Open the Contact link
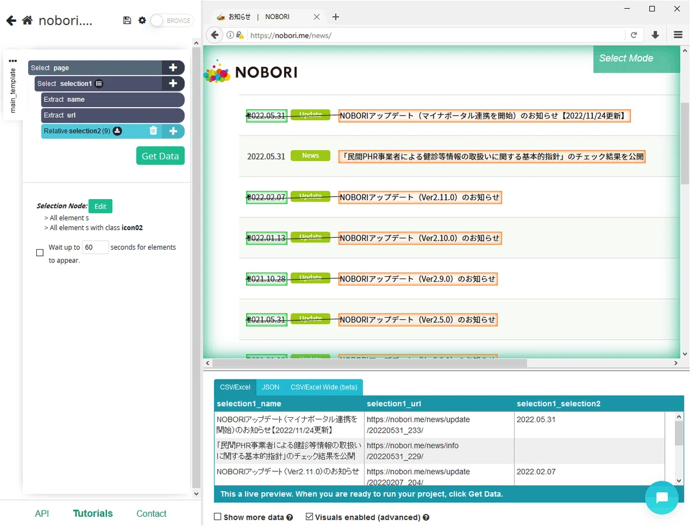 click(151, 513)
